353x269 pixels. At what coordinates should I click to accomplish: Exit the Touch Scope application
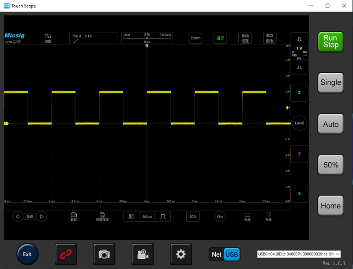tap(27, 254)
